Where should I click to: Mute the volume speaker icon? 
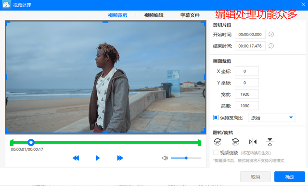pos(165,158)
